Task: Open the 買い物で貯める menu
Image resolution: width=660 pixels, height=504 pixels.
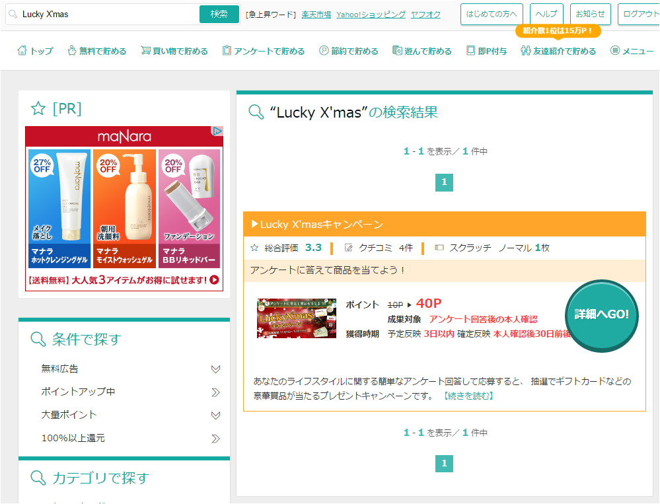Action: coord(174,51)
